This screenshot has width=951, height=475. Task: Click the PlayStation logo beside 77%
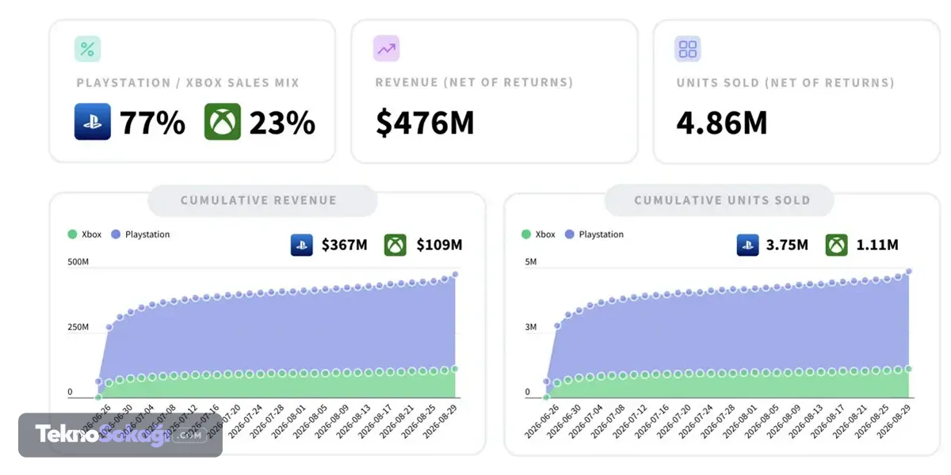click(93, 122)
